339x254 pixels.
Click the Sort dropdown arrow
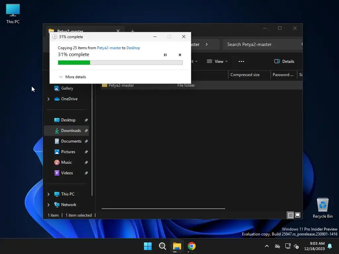click(196, 62)
